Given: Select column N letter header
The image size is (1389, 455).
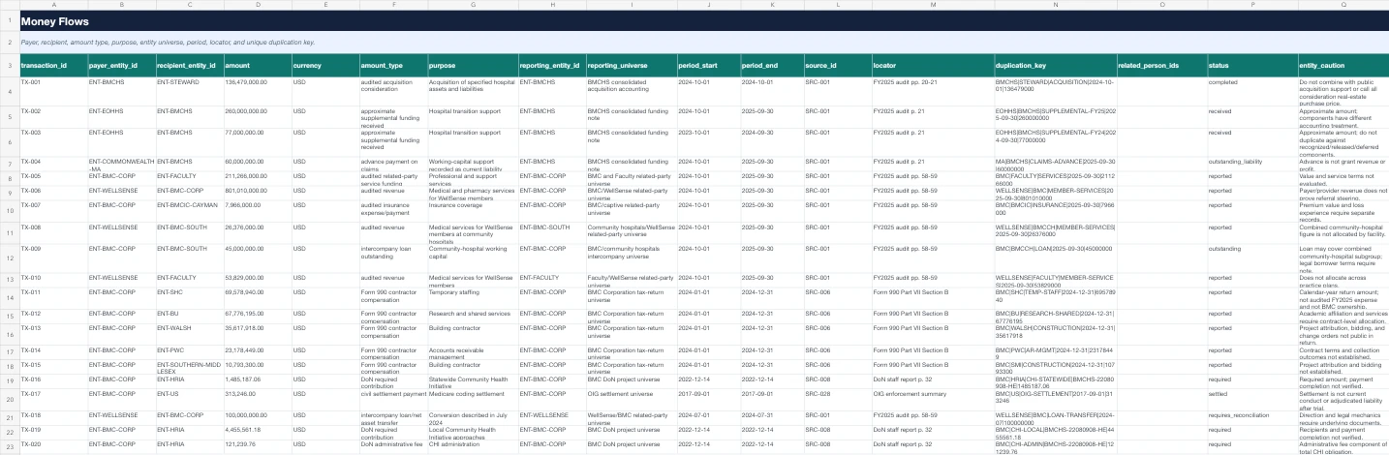Looking at the screenshot, I should (x=1055, y=5).
